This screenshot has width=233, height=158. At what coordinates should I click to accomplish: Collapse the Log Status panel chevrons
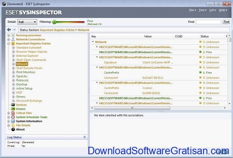coord(85,137)
